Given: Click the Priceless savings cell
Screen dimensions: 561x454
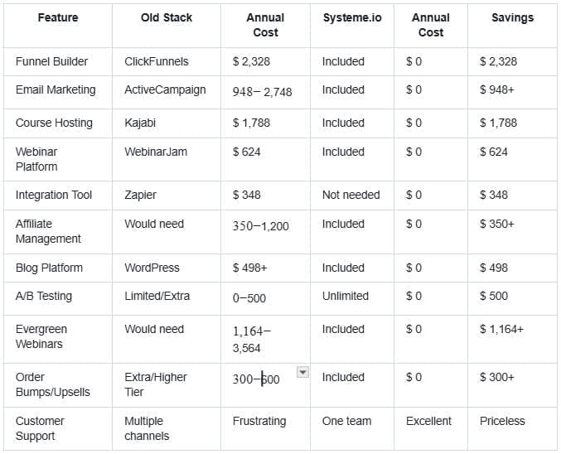Looking at the screenshot, I should point(502,421).
